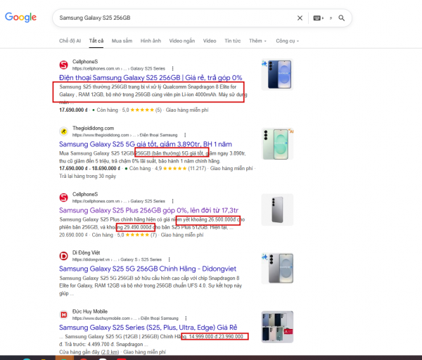Open the on-screen keyboard input tool
Image resolution: width=422 pixels, height=360 pixels.
click(318, 18)
